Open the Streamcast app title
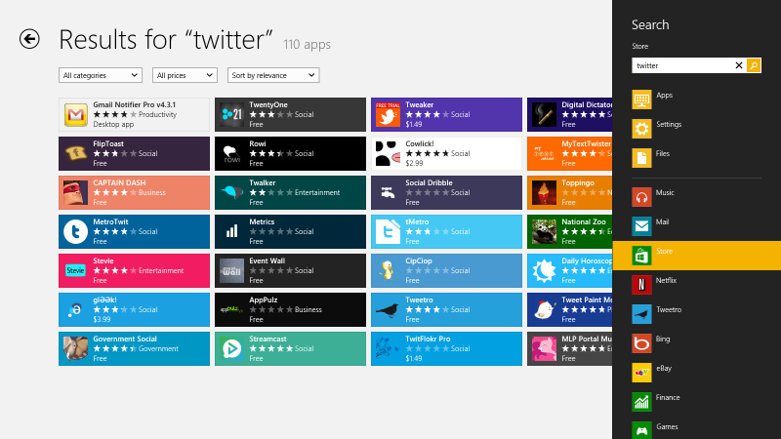This screenshot has width=781, height=439. pos(267,339)
